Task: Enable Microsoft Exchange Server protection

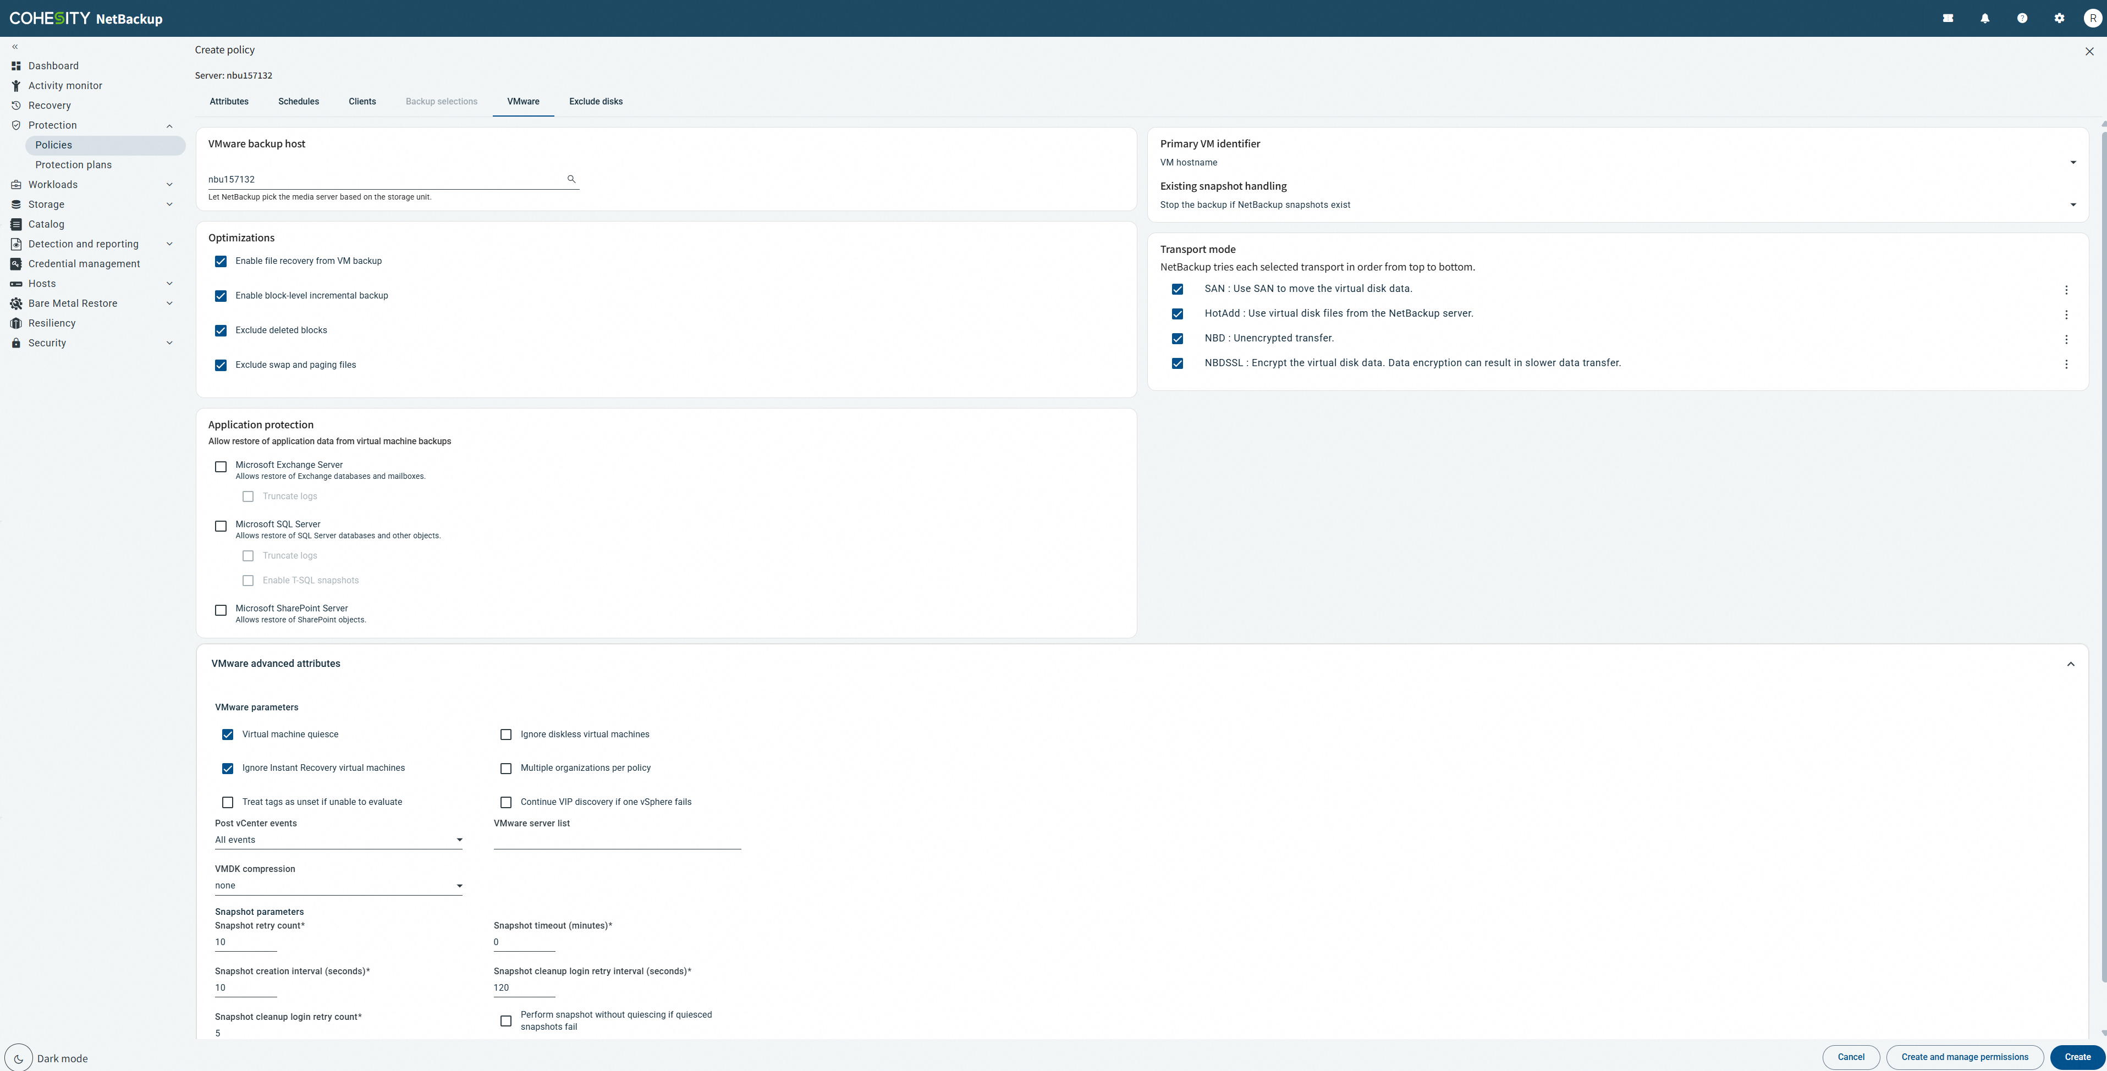Action: point(221,467)
